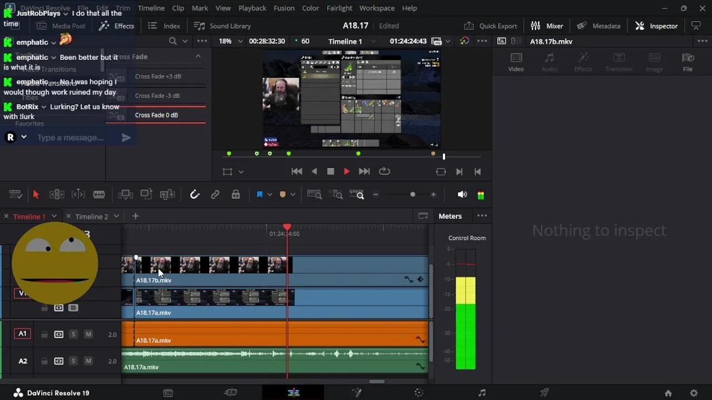Click the Insert Clip edit icon

[125, 194]
